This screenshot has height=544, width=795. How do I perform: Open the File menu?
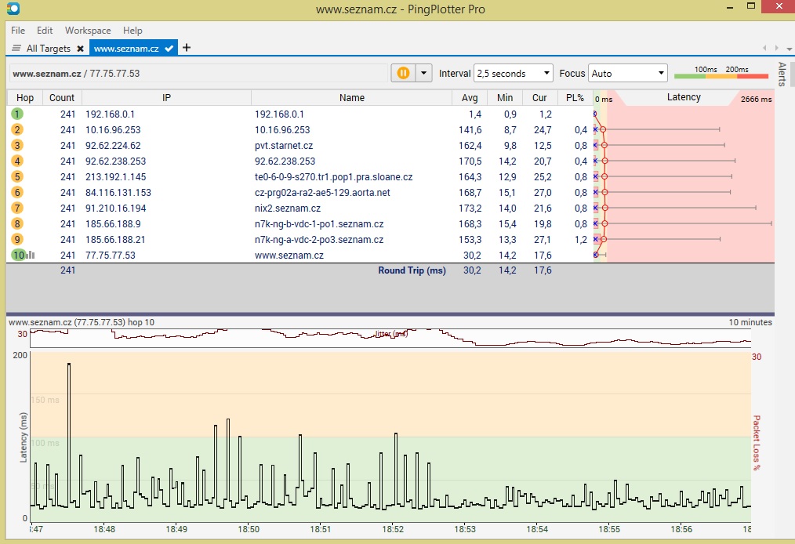tap(18, 31)
